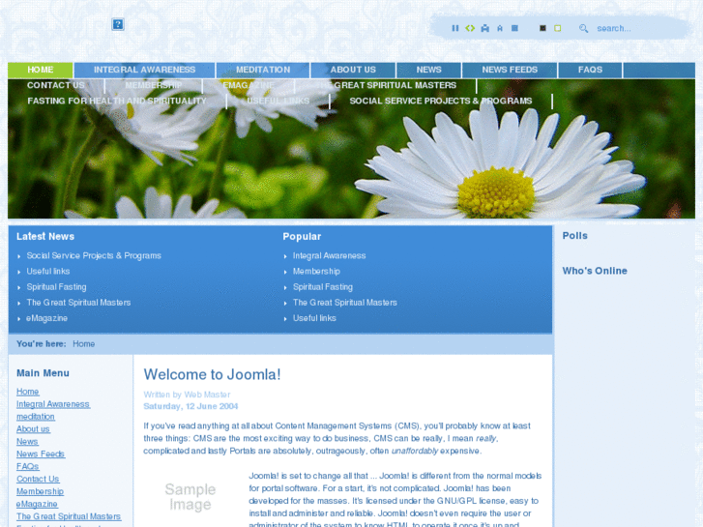The height and width of the screenshot is (527, 703).
Task: Click the magnifying glass search icon
Action: pos(583,28)
